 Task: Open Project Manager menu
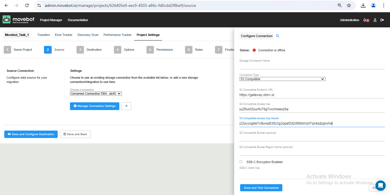pyautogui.click(x=51, y=20)
